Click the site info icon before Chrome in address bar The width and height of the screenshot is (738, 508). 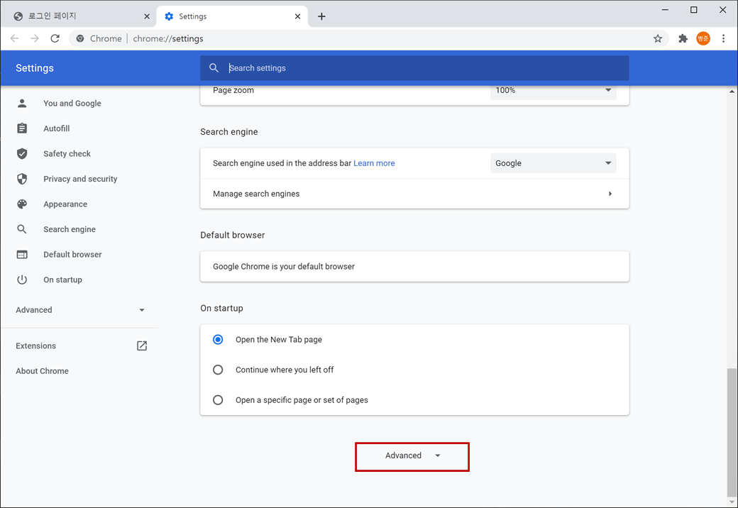tap(80, 38)
